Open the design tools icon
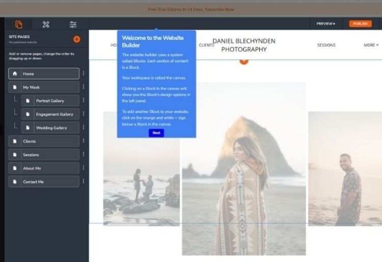This screenshot has height=262, width=382. point(46,24)
